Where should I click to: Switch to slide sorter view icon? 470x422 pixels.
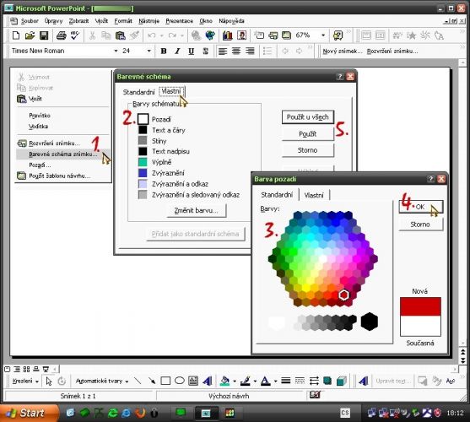26,370
